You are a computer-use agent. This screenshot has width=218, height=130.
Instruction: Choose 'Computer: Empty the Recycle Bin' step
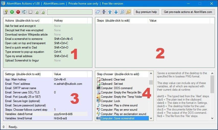121,92
